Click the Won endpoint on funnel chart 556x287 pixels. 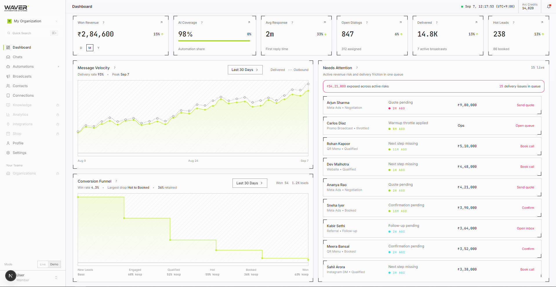pyautogui.click(x=308, y=260)
